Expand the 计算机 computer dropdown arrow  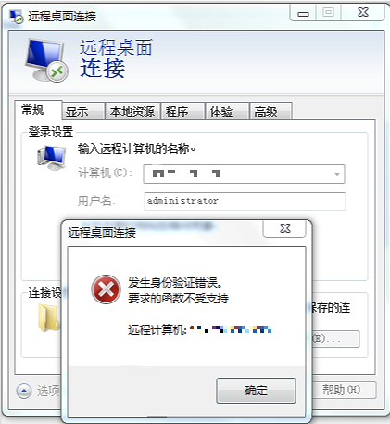(x=337, y=174)
